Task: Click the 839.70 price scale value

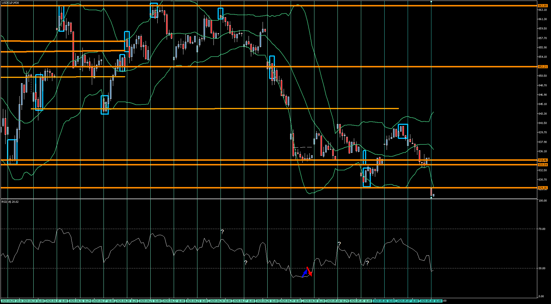Action: click(x=543, y=132)
